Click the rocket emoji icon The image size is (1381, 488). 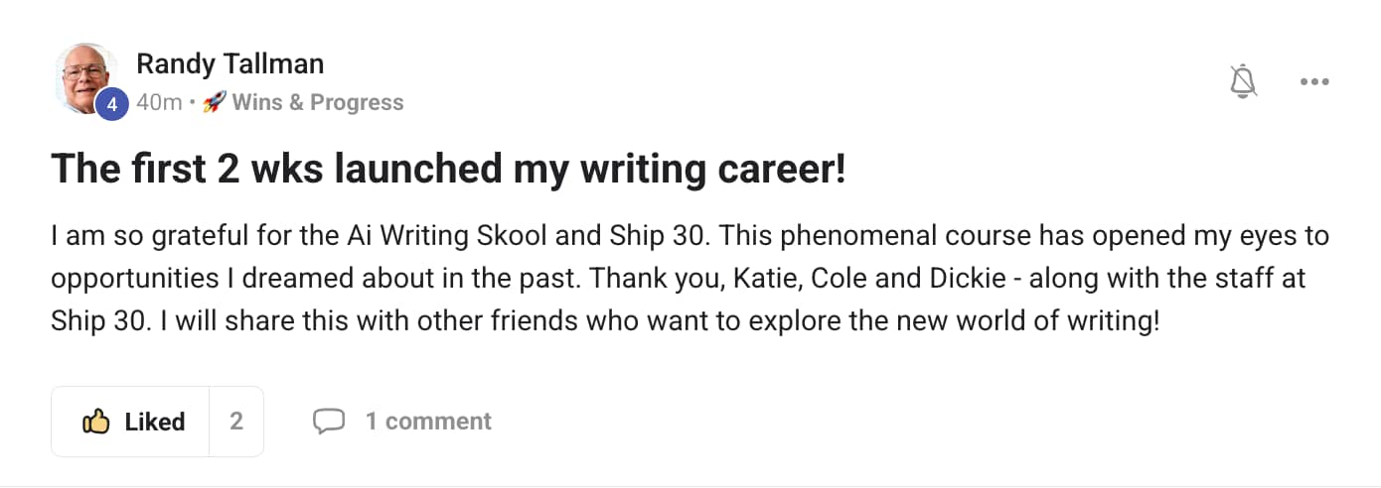[x=214, y=102]
